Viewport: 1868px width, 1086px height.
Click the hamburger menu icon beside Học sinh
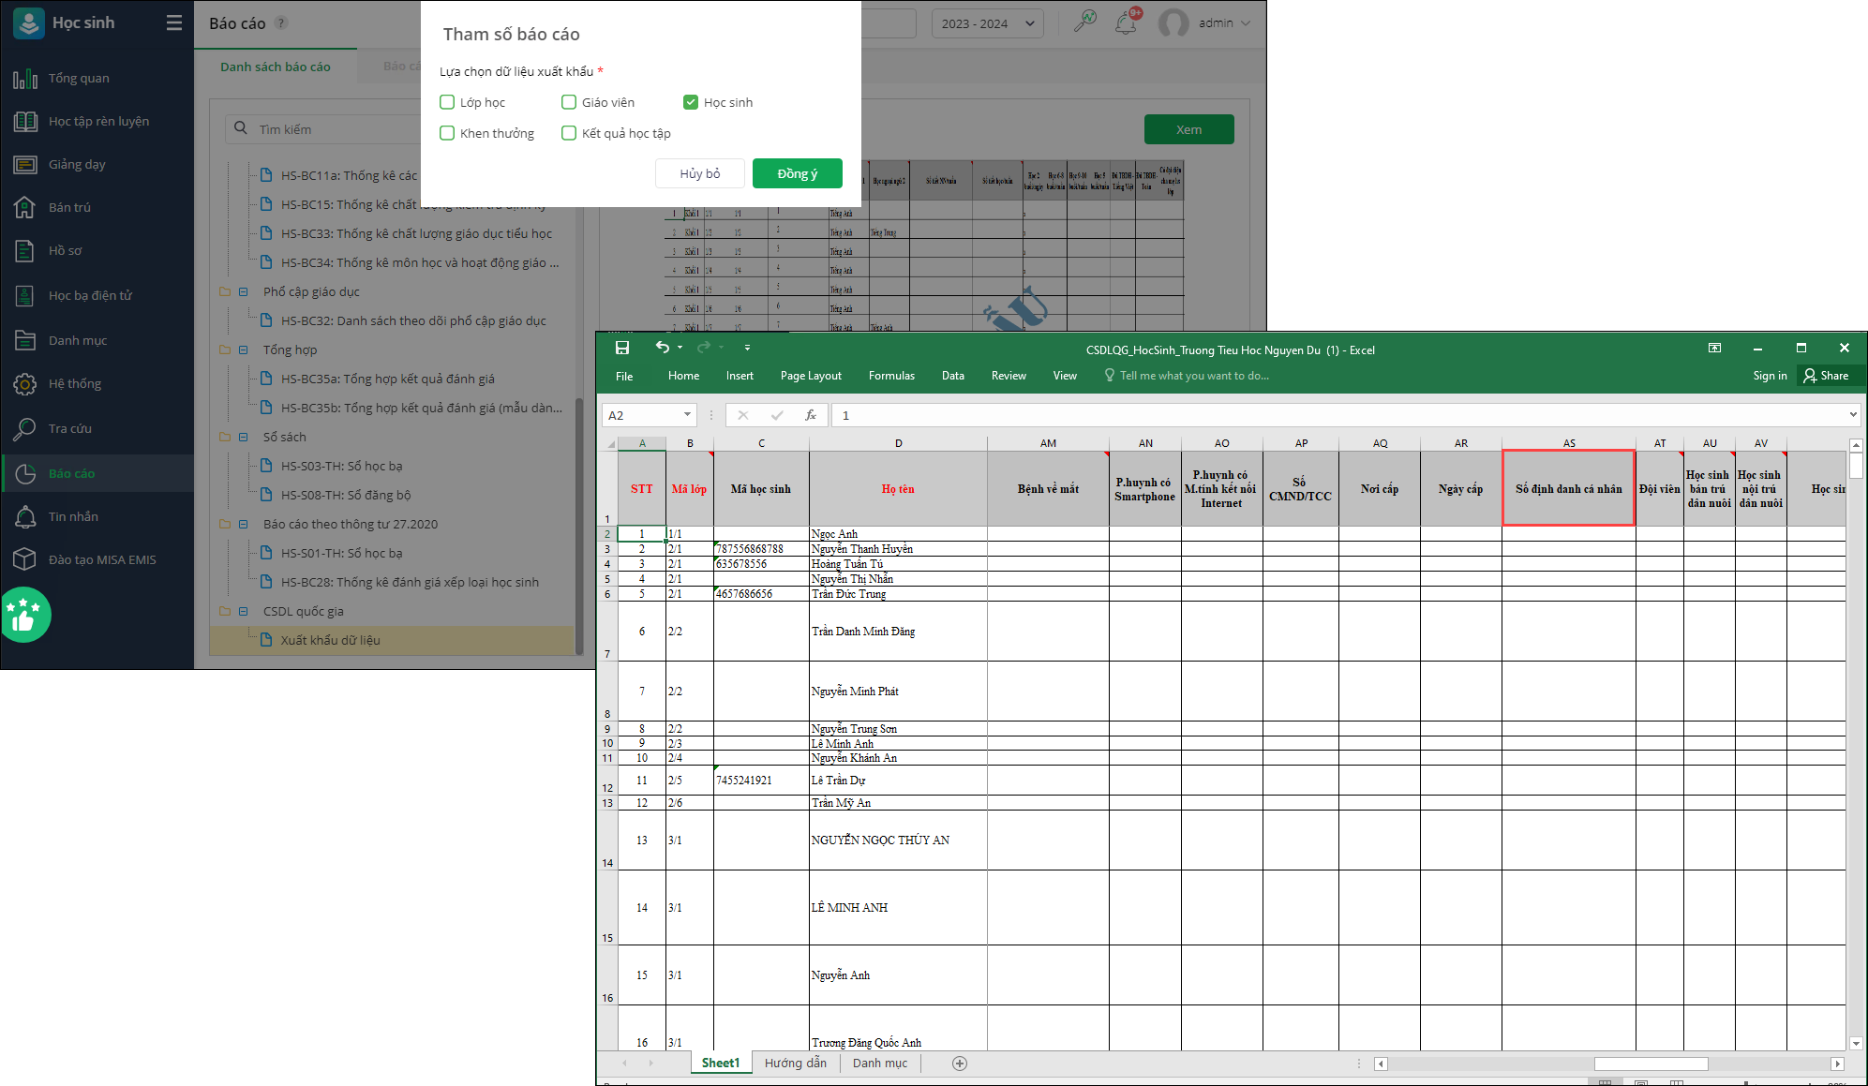[174, 22]
